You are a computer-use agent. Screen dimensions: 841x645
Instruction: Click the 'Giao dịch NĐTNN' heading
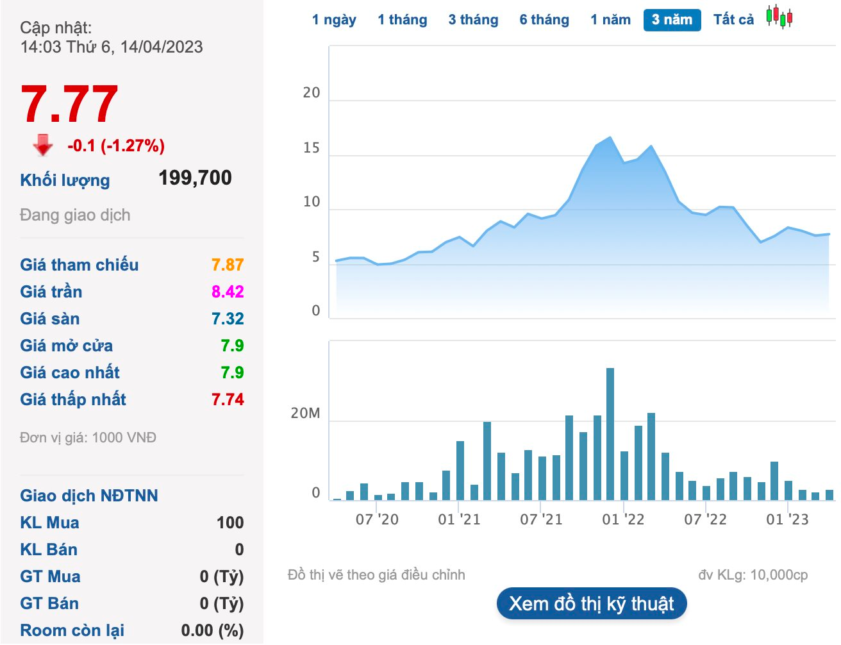(89, 496)
